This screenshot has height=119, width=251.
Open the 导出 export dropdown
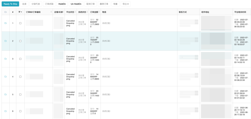125,4
